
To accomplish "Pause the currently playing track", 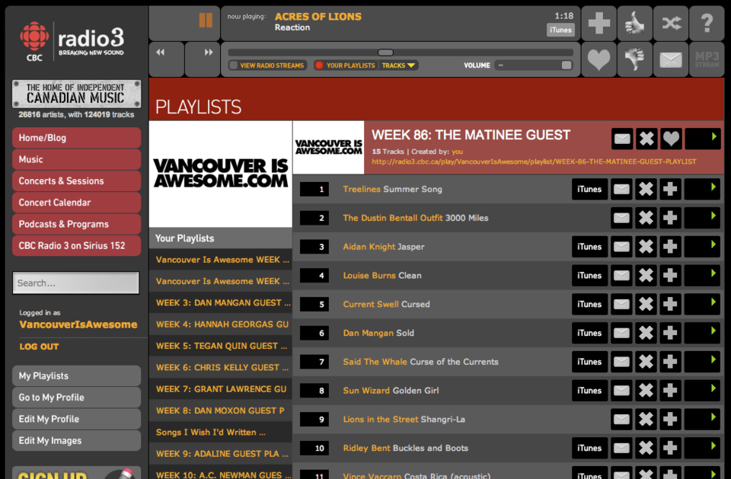I will [x=206, y=20].
